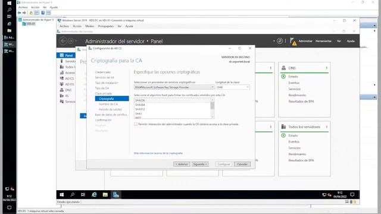Open Todos los servidores tile header

[304, 127]
